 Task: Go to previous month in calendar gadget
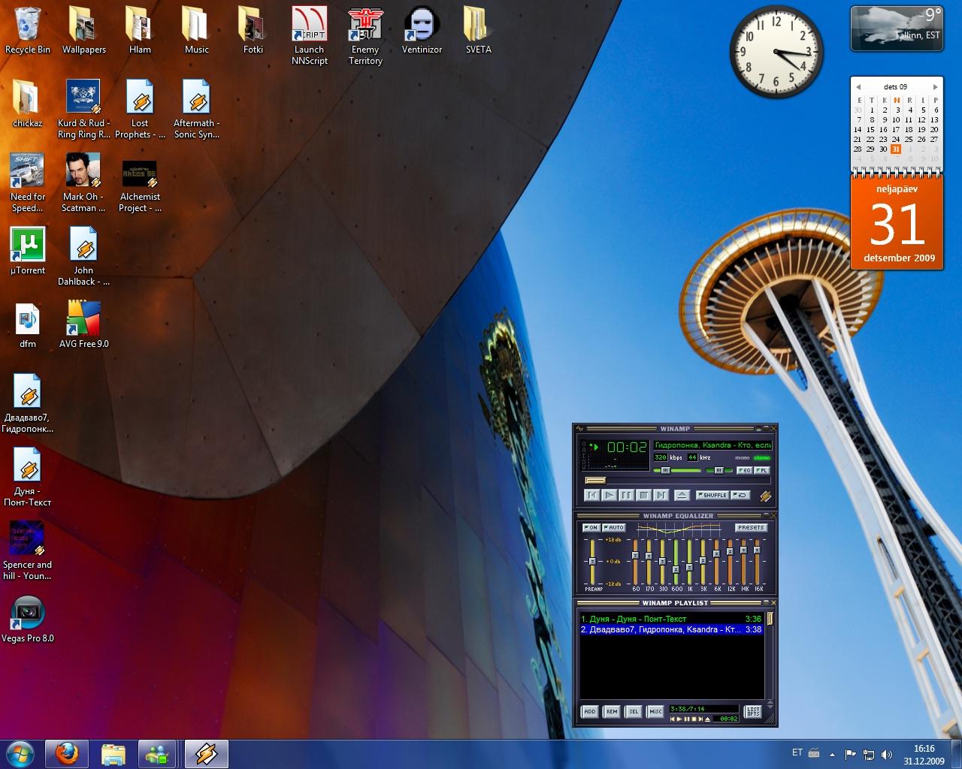click(858, 87)
